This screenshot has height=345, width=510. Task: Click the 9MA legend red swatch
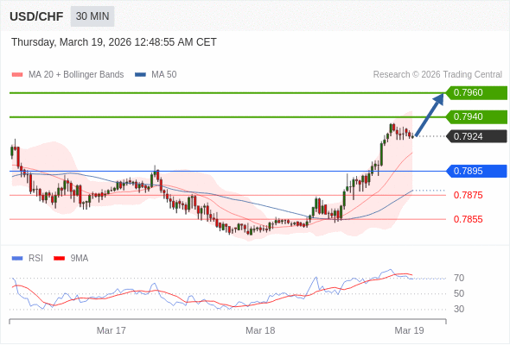(x=59, y=259)
